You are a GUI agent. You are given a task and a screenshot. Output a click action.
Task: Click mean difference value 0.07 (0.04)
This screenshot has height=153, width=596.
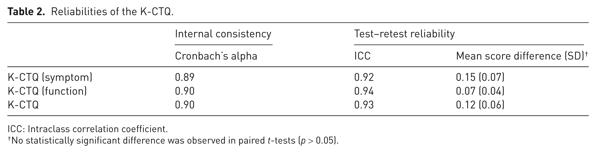480,91
